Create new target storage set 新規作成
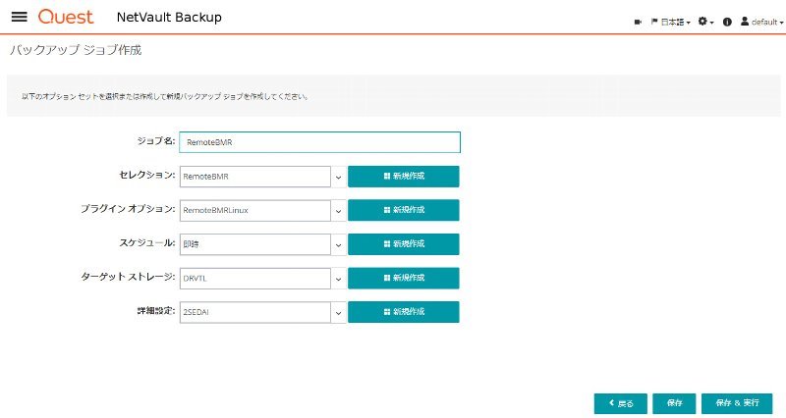 pos(404,278)
